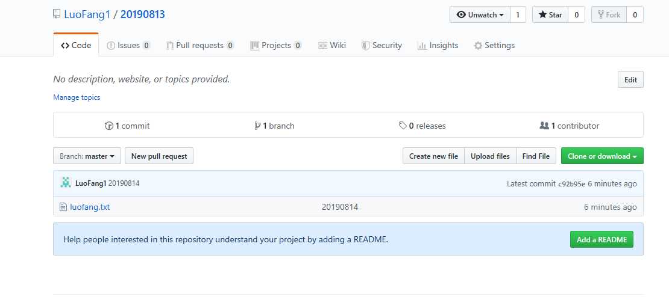Open the Manage topics link
This screenshot has height=297, width=669.
[x=77, y=97]
